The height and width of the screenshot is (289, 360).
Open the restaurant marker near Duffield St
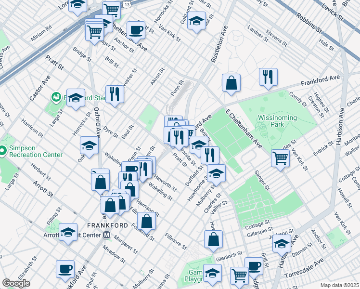pyautogui.click(x=210, y=155)
